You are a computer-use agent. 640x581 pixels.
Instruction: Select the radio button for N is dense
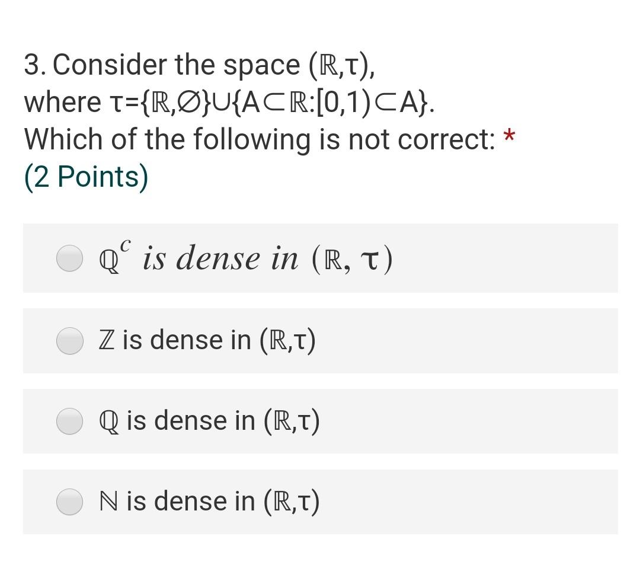pyautogui.click(x=69, y=501)
